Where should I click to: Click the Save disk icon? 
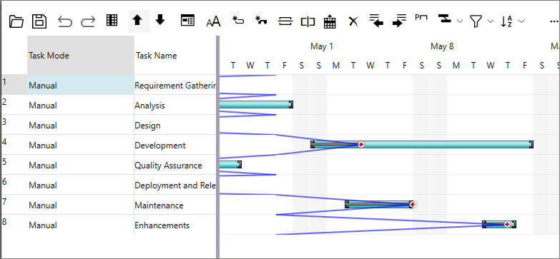(39, 21)
